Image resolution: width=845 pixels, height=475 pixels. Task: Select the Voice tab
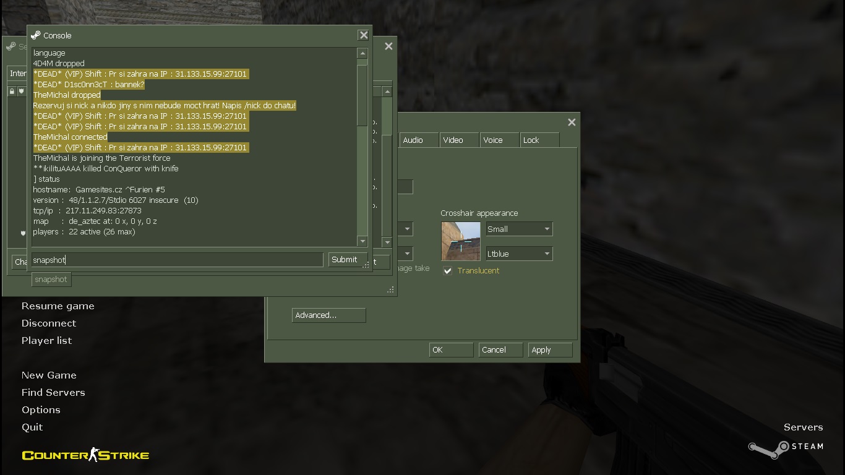[x=493, y=140]
